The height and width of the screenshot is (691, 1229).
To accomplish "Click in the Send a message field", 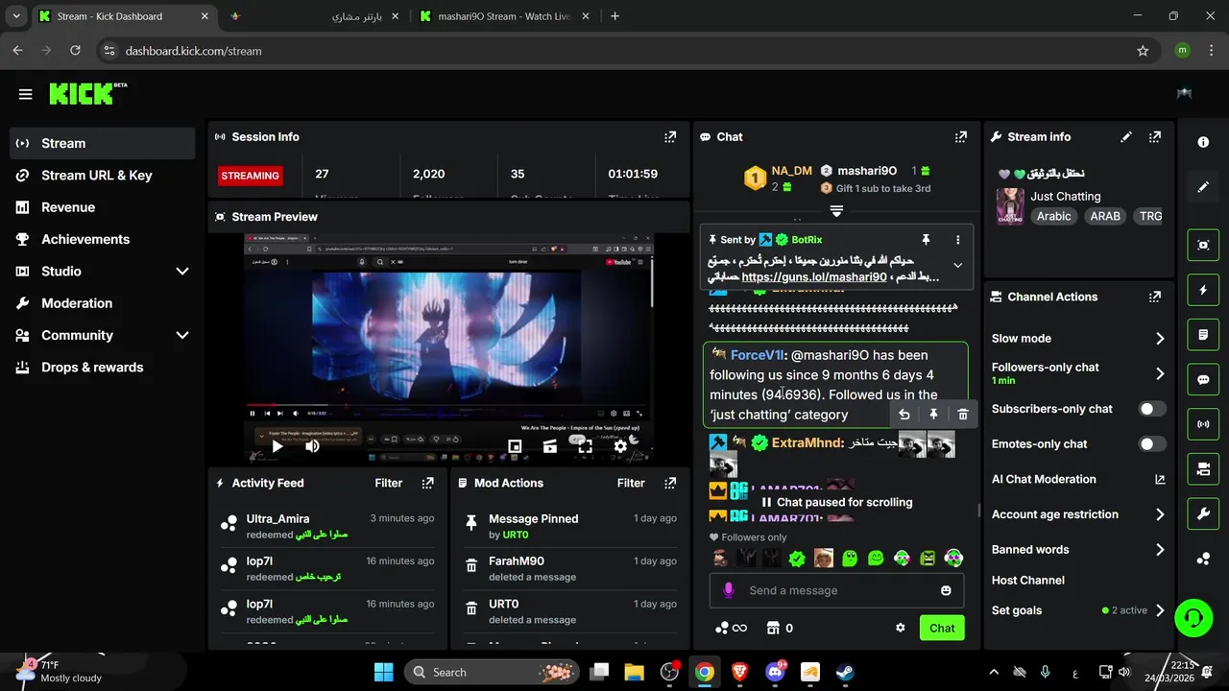I will [836, 590].
